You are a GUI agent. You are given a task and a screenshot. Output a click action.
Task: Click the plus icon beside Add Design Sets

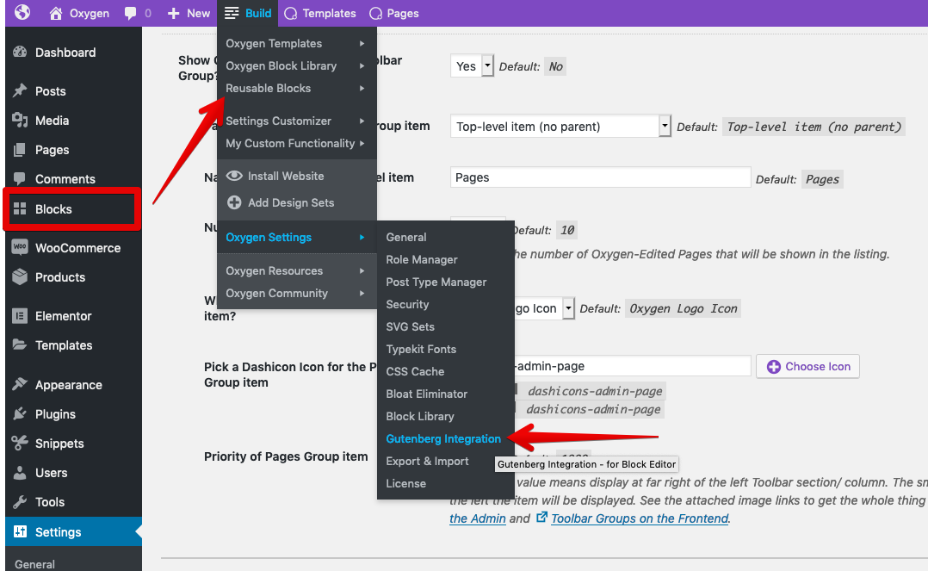coord(234,202)
